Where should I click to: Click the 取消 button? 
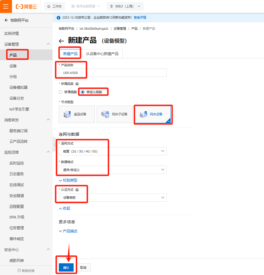pyautogui.click(x=83, y=268)
